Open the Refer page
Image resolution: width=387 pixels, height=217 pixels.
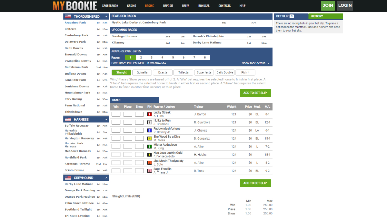pos(186,6)
